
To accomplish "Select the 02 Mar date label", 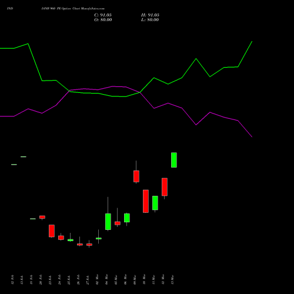I will tap(97, 280).
